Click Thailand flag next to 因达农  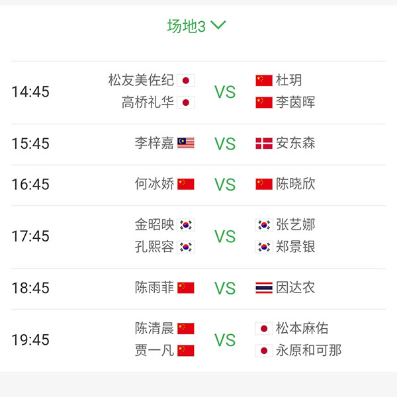click(x=264, y=288)
